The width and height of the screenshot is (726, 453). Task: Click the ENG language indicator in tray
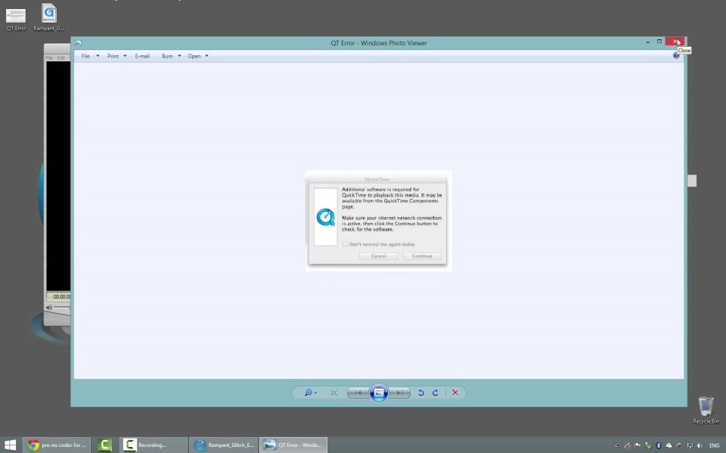714,445
